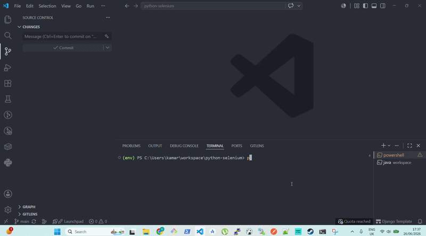Go forward in navigation history
426x236 pixels.
[x=136, y=6]
